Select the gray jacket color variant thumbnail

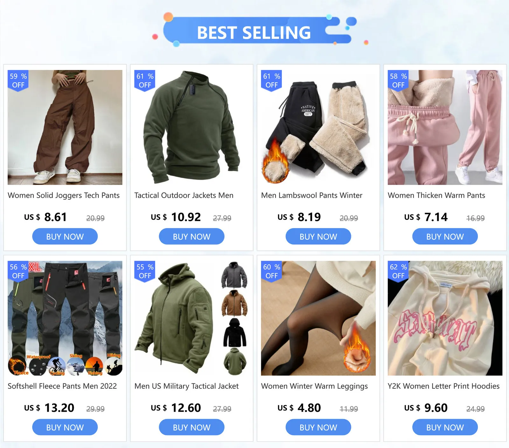coord(234,275)
